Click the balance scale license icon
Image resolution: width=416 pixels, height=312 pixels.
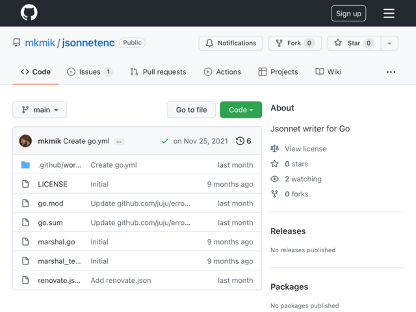(274, 149)
